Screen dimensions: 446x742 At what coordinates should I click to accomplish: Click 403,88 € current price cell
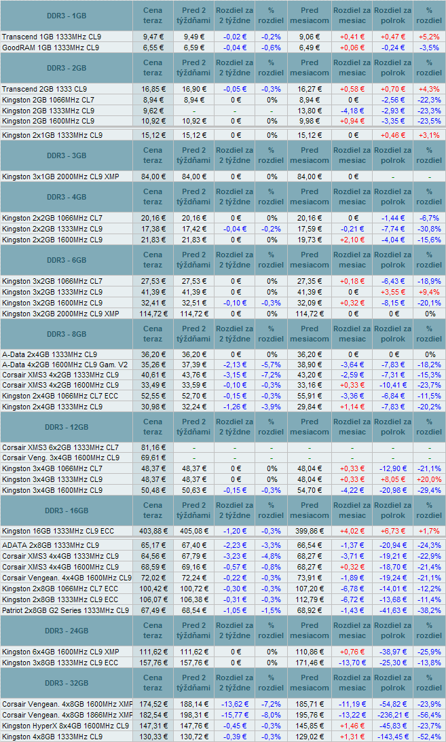pos(153,532)
